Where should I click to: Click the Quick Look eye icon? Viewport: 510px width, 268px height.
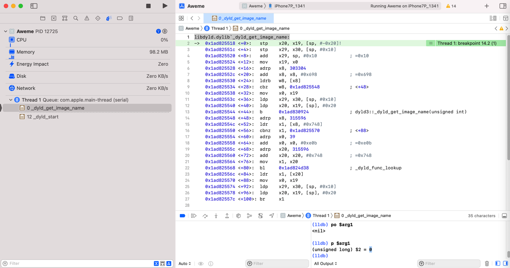[201, 264]
